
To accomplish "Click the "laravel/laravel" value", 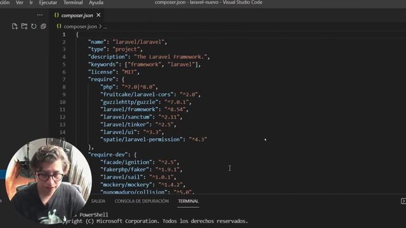I will point(138,42).
